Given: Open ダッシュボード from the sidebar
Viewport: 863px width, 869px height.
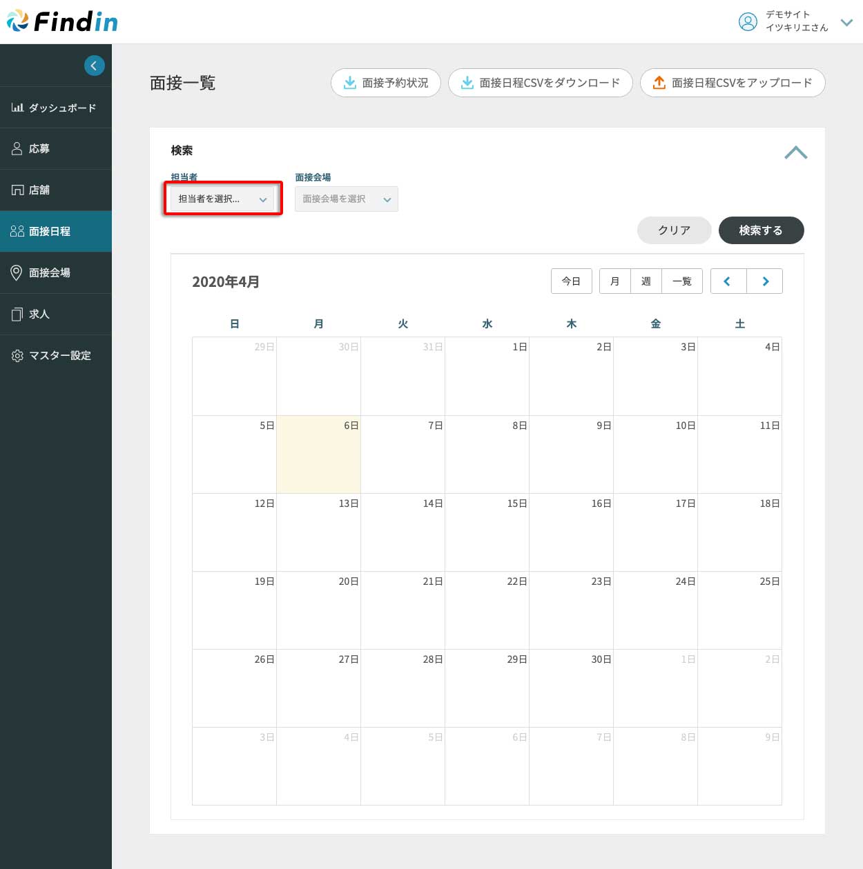Looking at the screenshot, I should click(x=55, y=108).
